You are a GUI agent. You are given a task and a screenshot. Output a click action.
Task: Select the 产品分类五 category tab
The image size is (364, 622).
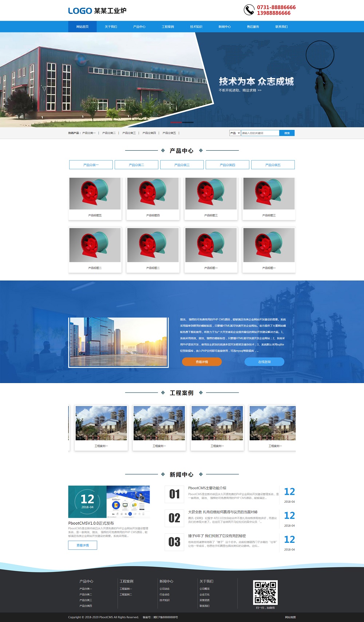coord(273,165)
